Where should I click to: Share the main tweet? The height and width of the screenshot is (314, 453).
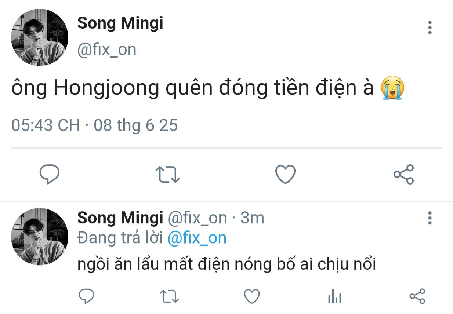(x=403, y=174)
